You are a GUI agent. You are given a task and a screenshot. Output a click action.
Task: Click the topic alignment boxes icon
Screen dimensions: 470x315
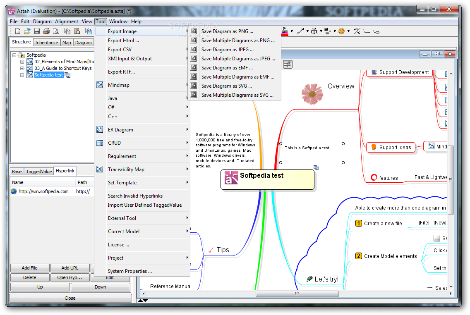coord(328,31)
